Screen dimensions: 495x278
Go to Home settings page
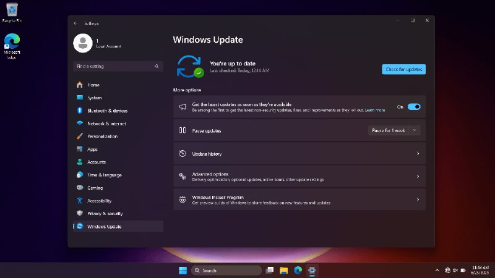coord(118,85)
